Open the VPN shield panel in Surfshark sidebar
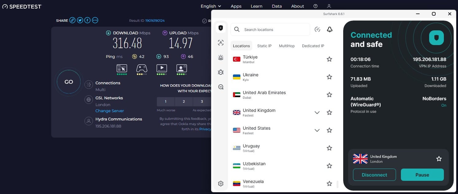The width and height of the screenshot is (458, 194). coord(221,28)
